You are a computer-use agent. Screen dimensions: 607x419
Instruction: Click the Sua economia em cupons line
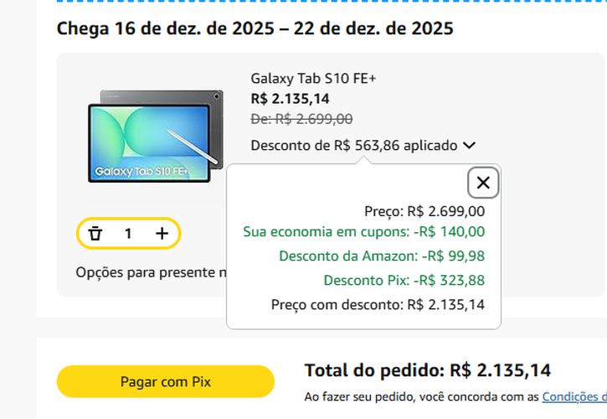[363, 232]
